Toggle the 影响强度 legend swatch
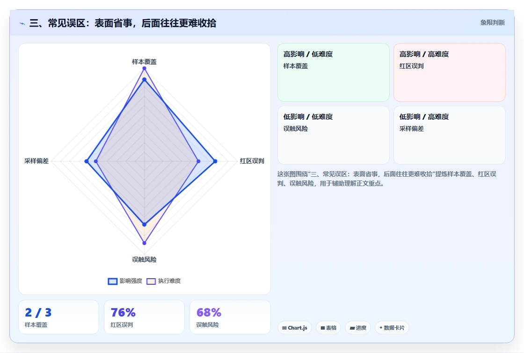The width and height of the screenshot is (524, 353). (x=113, y=281)
